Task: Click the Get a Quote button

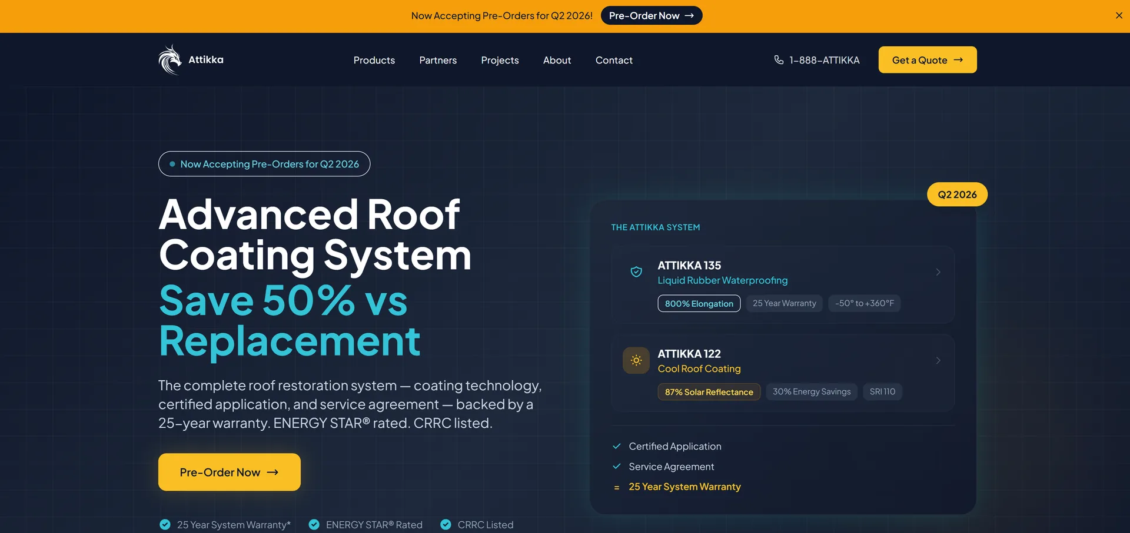Action: click(928, 60)
